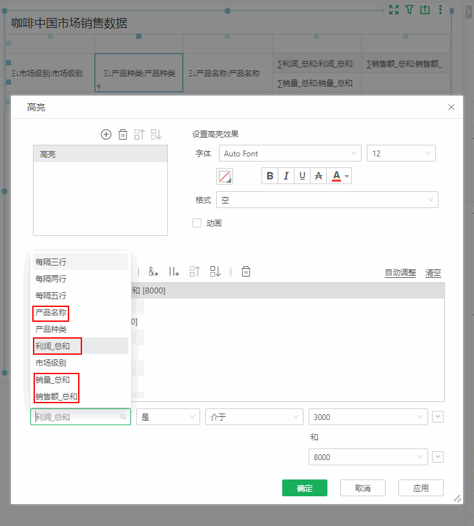Toggle strikethrough formatting
Viewport: 474px width, 526px height.
318,176
